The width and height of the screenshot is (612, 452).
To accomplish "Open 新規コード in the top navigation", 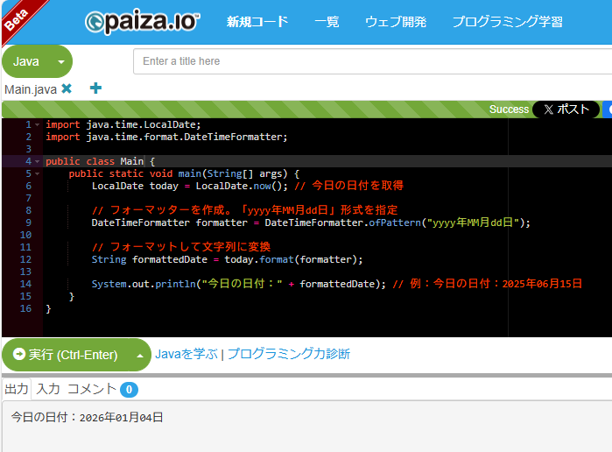I will coord(257,22).
